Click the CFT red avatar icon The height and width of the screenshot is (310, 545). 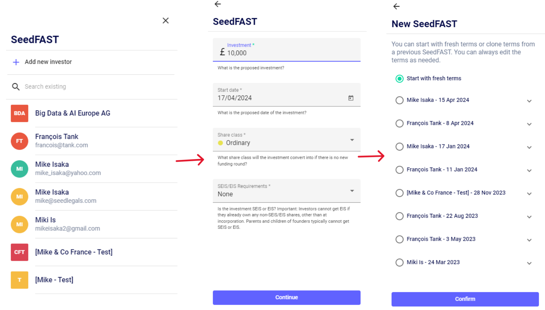click(19, 252)
